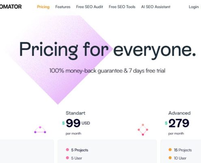Open the Pricing nav link
This screenshot has height=163, width=201.
click(43, 7)
